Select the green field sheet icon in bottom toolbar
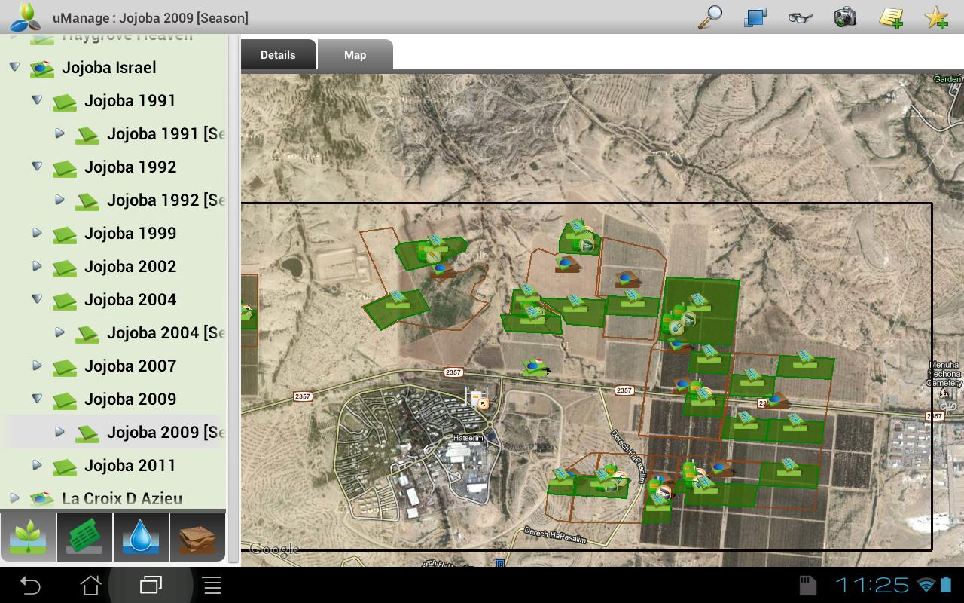The image size is (964, 603). click(84, 537)
